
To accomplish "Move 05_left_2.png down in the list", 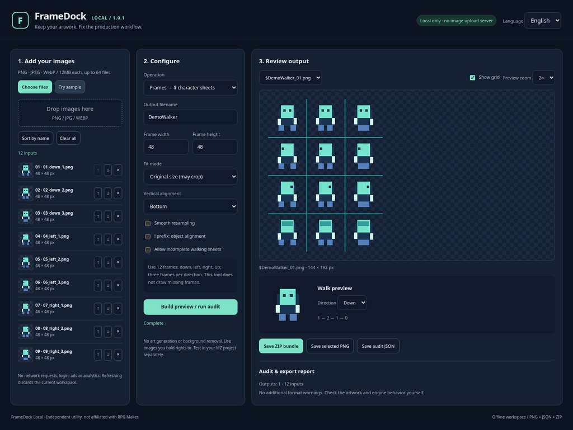I will tap(108, 262).
